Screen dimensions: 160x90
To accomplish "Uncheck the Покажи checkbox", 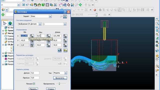I will click(x=34, y=84).
